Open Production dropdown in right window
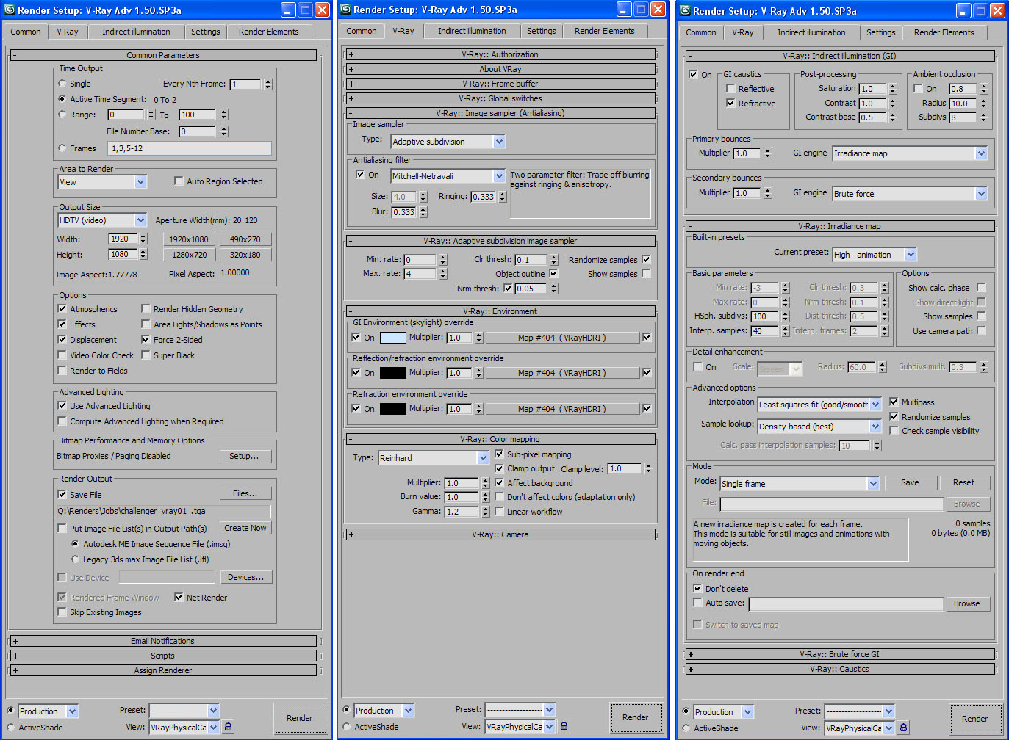This screenshot has width=1009, height=740. tap(725, 712)
